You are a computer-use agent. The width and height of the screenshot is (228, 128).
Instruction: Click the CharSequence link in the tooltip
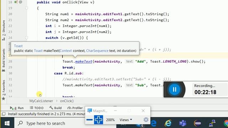coord(97,50)
